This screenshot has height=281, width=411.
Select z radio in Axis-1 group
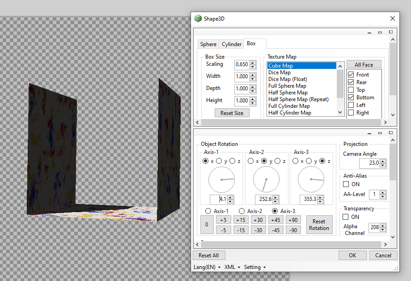click(233, 161)
